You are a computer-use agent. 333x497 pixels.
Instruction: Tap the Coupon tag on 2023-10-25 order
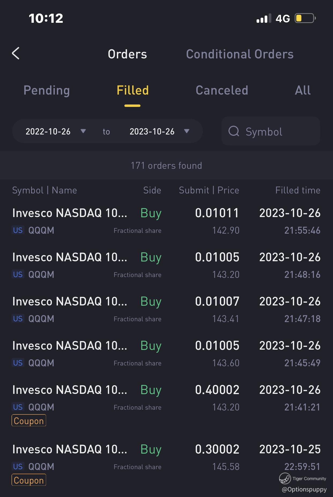click(29, 480)
